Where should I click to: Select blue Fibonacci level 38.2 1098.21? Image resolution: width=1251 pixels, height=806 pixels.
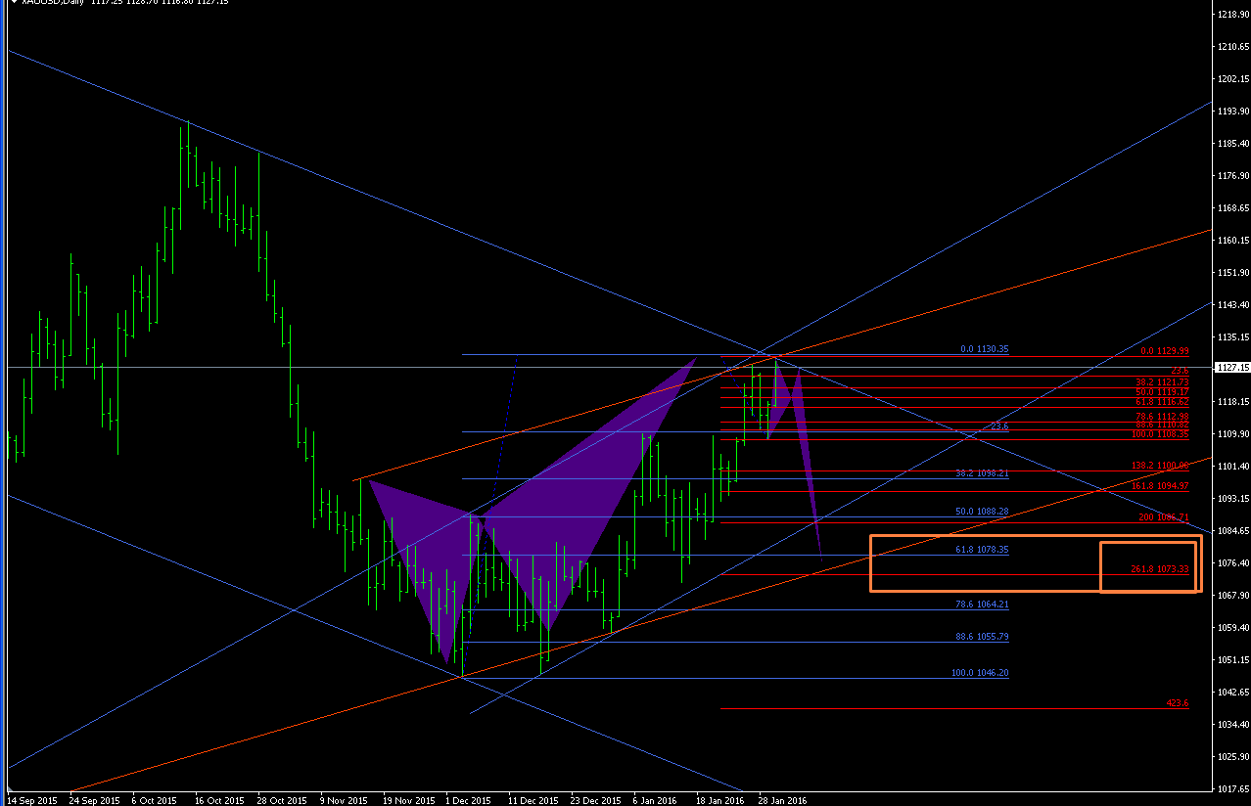982,473
